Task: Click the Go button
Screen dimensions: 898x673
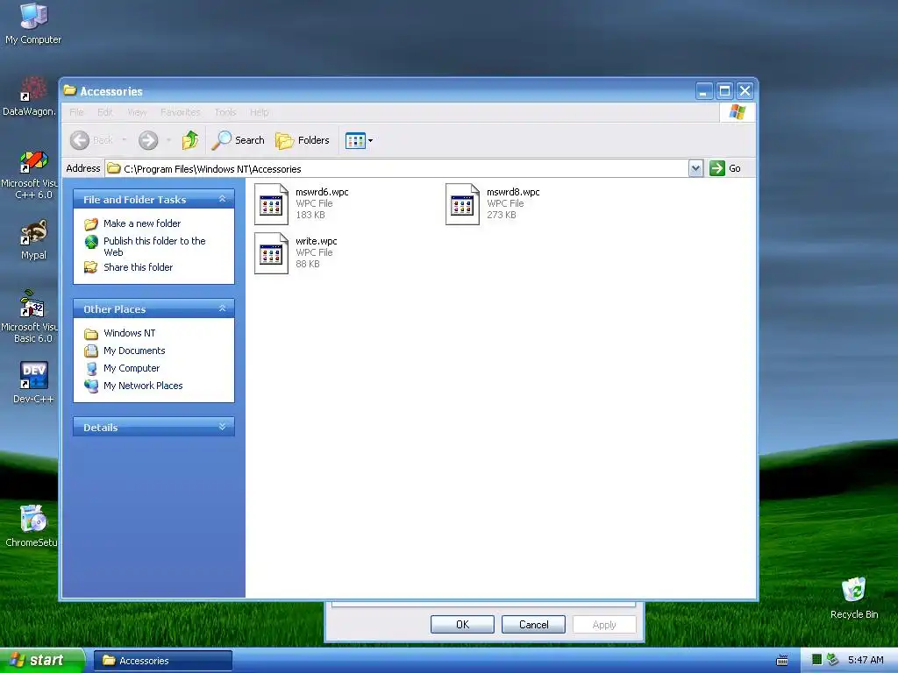Action: [x=725, y=168]
